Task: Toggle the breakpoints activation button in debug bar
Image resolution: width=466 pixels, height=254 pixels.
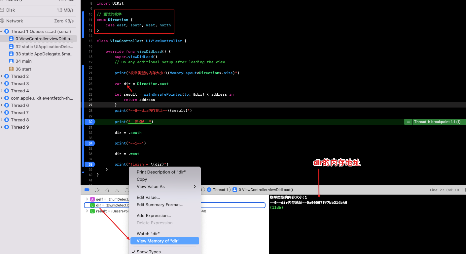Action: tap(87, 190)
